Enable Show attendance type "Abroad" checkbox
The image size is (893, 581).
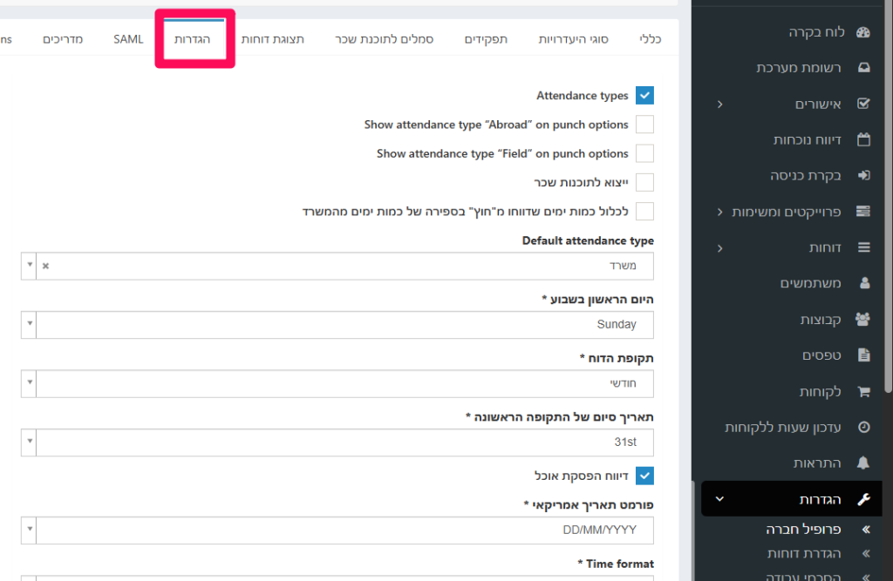point(644,125)
